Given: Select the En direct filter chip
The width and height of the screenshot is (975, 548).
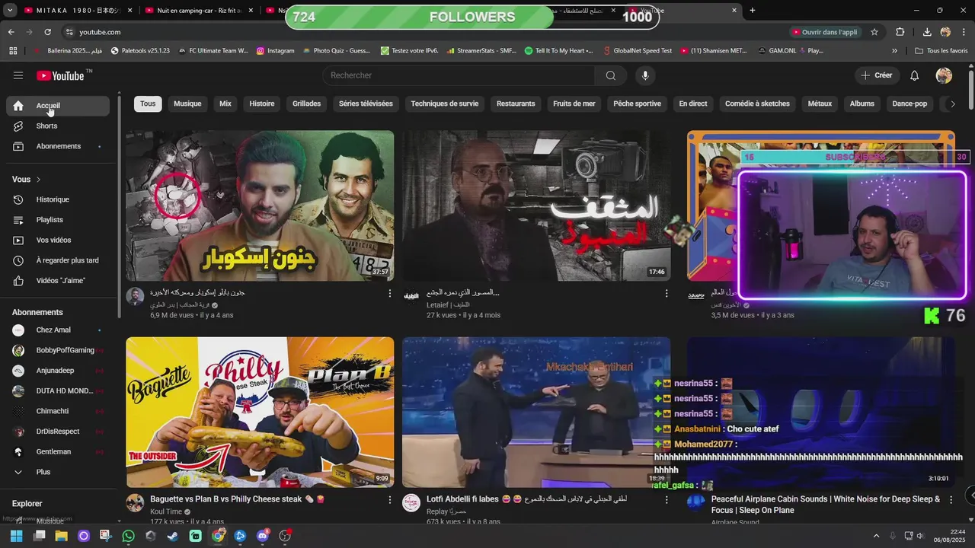Looking at the screenshot, I should (693, 104).
